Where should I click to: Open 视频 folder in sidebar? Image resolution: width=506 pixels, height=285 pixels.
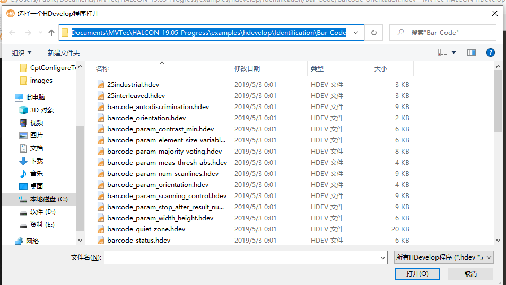(31, 123)
